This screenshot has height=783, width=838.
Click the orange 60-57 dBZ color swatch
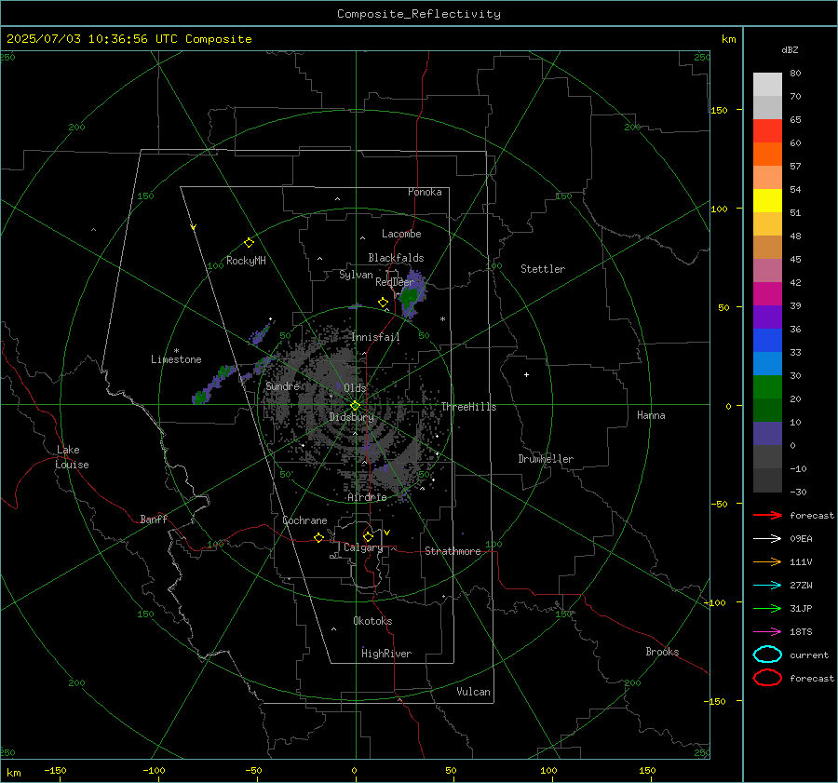(x=767, y=155)
